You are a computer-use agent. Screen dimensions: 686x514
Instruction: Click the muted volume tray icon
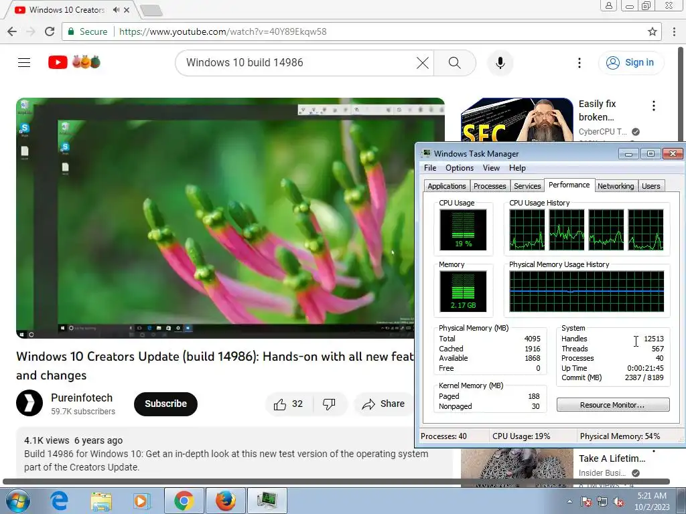(x=618, y=501)
